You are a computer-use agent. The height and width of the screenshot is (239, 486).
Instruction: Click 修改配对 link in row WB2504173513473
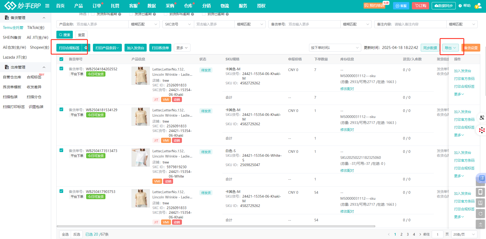click(347, 171)
